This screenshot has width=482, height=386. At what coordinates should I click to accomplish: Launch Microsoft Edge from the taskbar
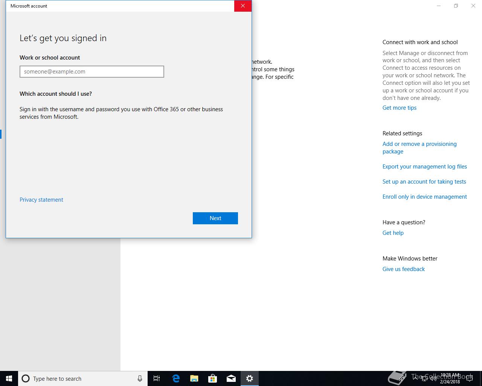coord(175,378)
